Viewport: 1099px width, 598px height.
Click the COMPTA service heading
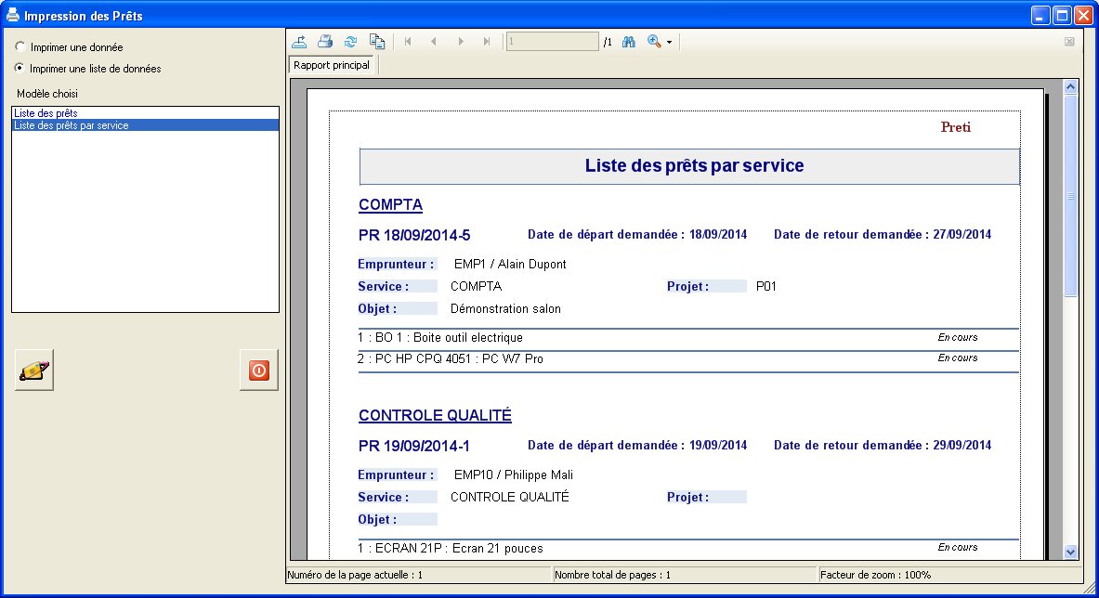[x=390, y=205]
